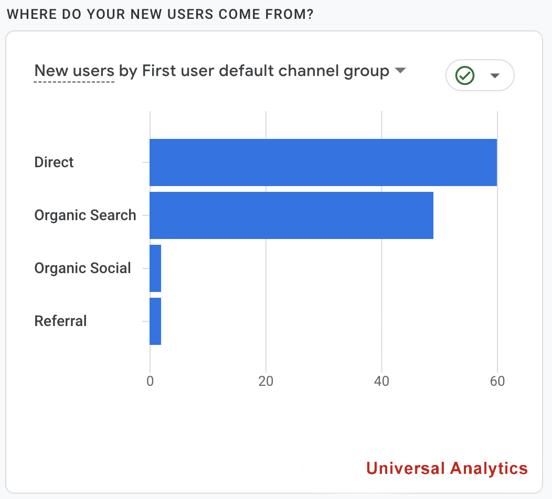Click the 'Direct' channel label
Viewport: 552px width, 499px height.
coord(54,162)
